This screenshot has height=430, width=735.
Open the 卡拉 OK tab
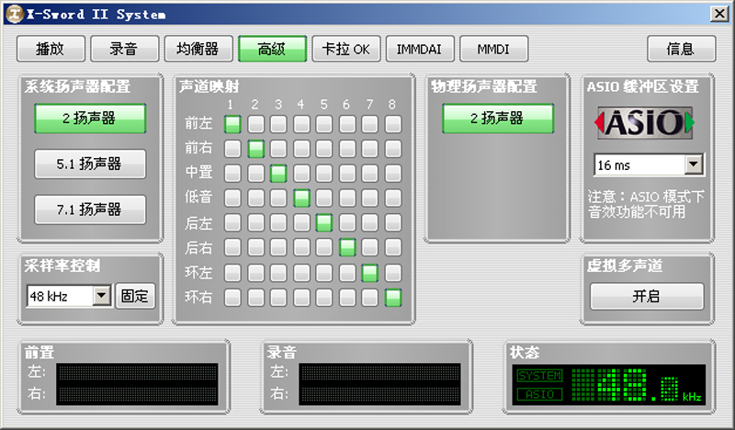(x=346, y=49)
